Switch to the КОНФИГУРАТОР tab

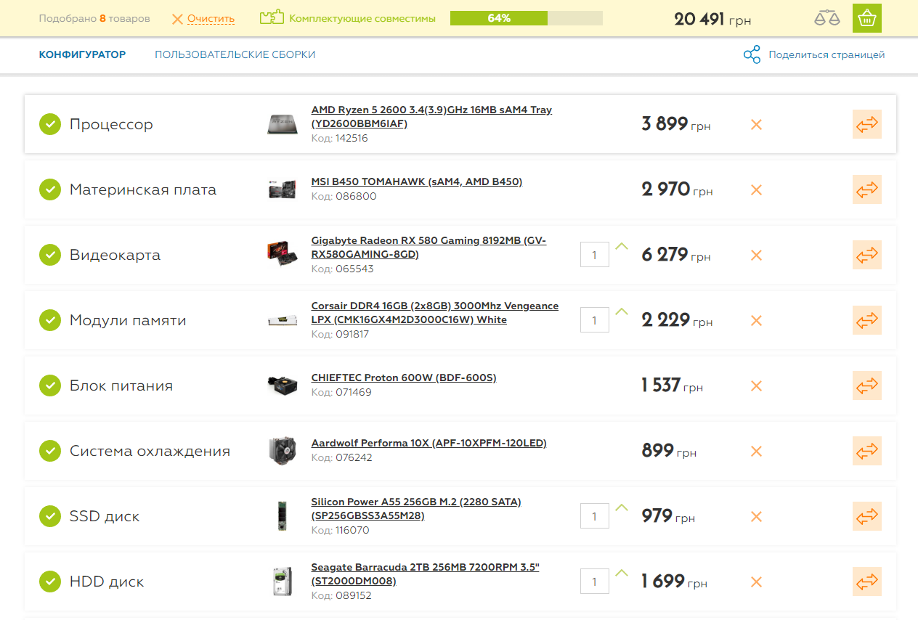pyautogui.click(x=82, y=54)
